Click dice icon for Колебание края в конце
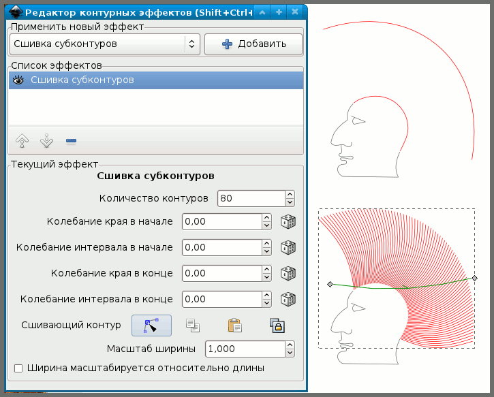 point(289,273)
